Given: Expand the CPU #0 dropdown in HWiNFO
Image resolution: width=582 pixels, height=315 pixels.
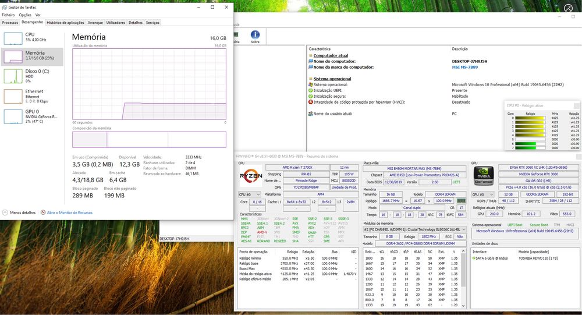Looking at the screenshot, I should (249, 194).
